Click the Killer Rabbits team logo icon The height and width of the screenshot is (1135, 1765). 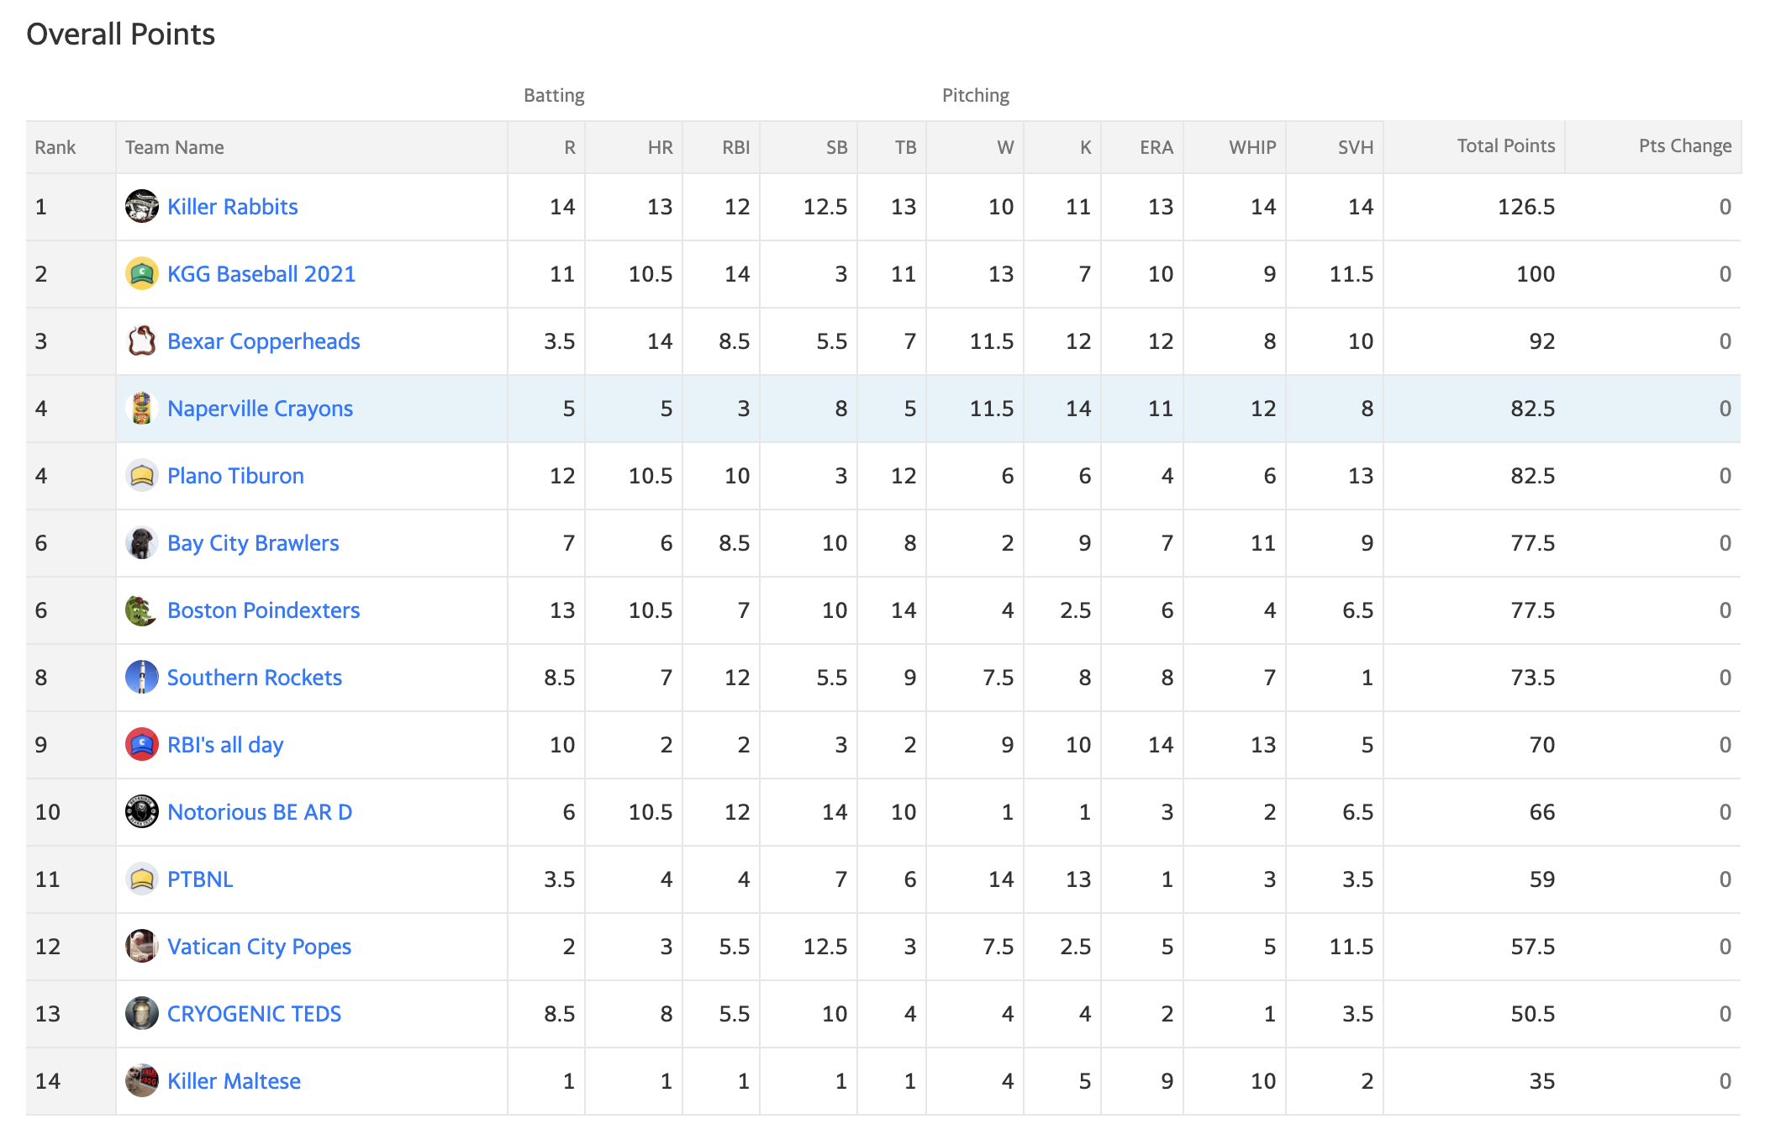tap(141, 206)
